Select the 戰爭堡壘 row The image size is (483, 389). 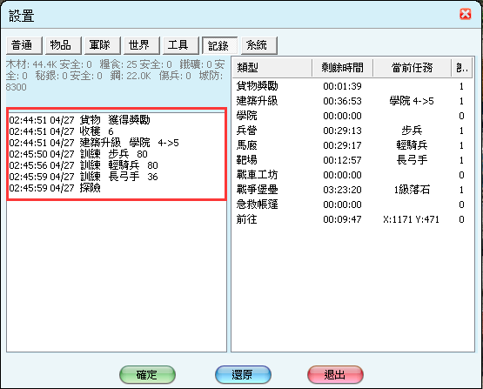352,190
